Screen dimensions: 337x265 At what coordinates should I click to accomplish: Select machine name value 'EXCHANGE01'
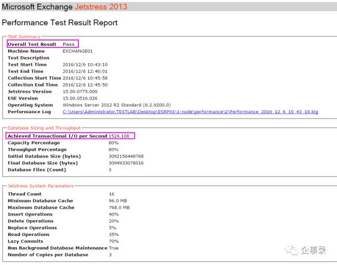point(77,51)
